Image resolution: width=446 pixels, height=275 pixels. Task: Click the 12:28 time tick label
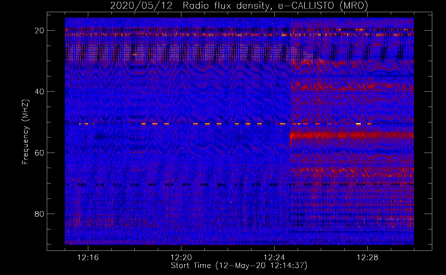368,258
